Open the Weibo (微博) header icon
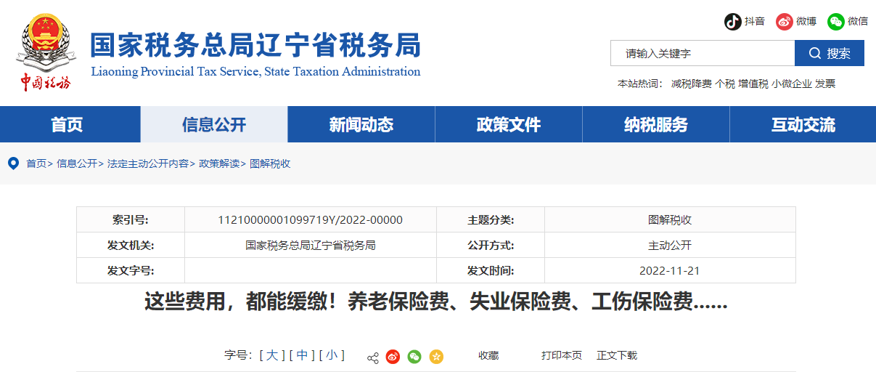The image size is (876, 372). [785, 21]
